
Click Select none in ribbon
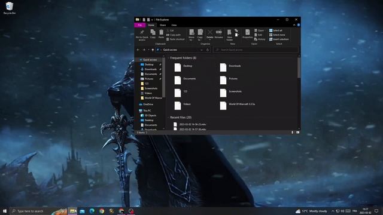tap(277, 35)
